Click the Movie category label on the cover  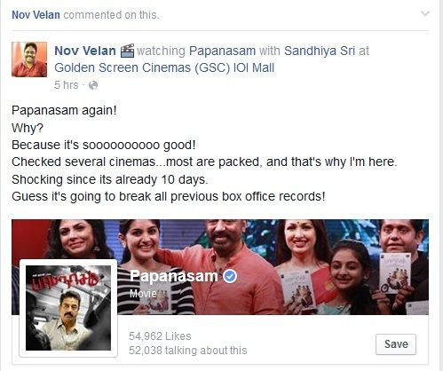tap(143, 293)
